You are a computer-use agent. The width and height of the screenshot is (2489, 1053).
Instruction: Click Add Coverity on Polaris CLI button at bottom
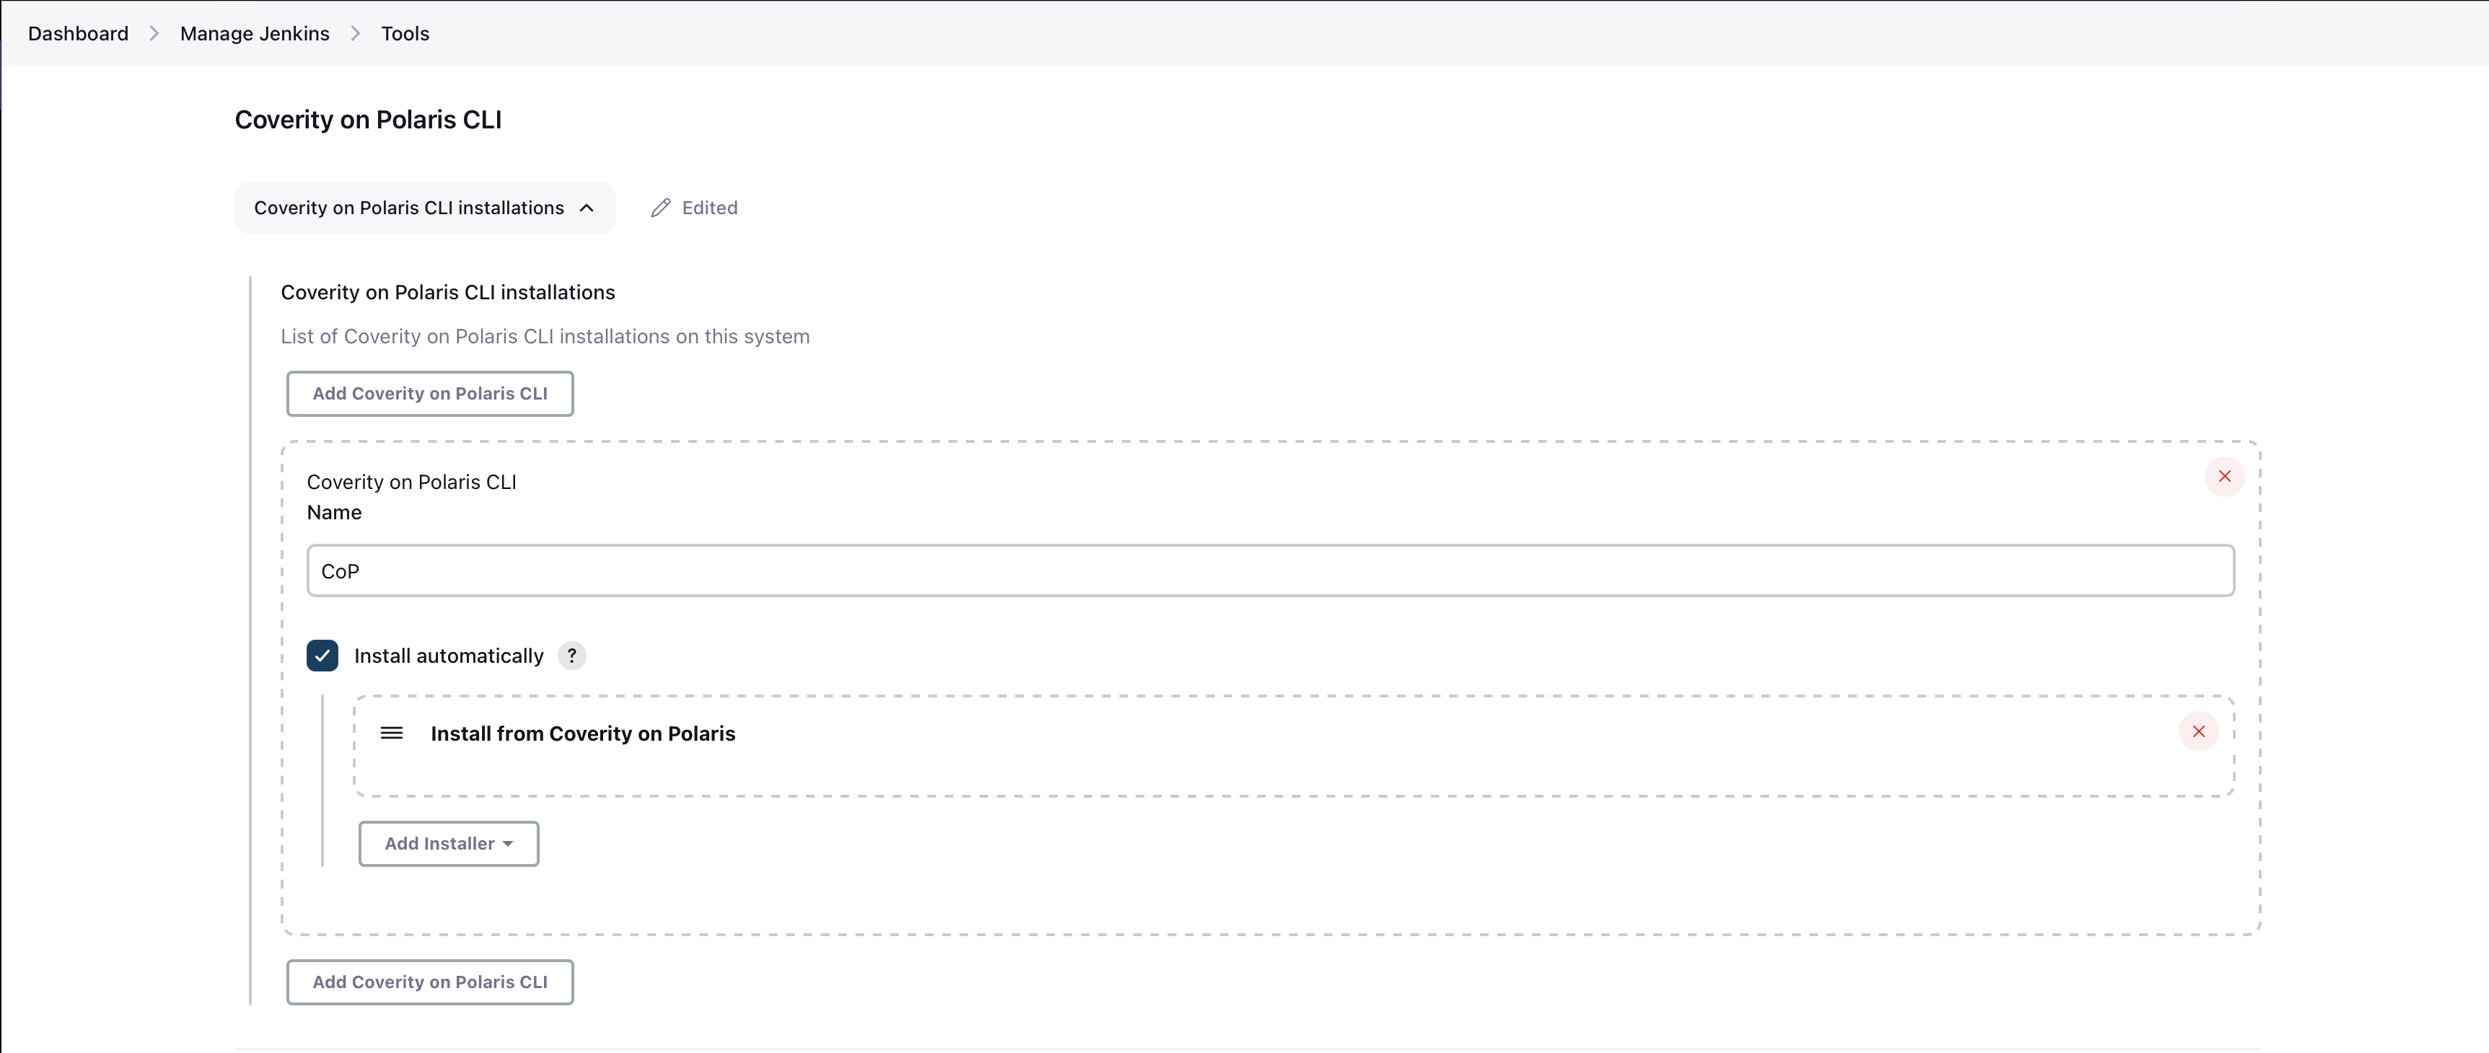430,982
